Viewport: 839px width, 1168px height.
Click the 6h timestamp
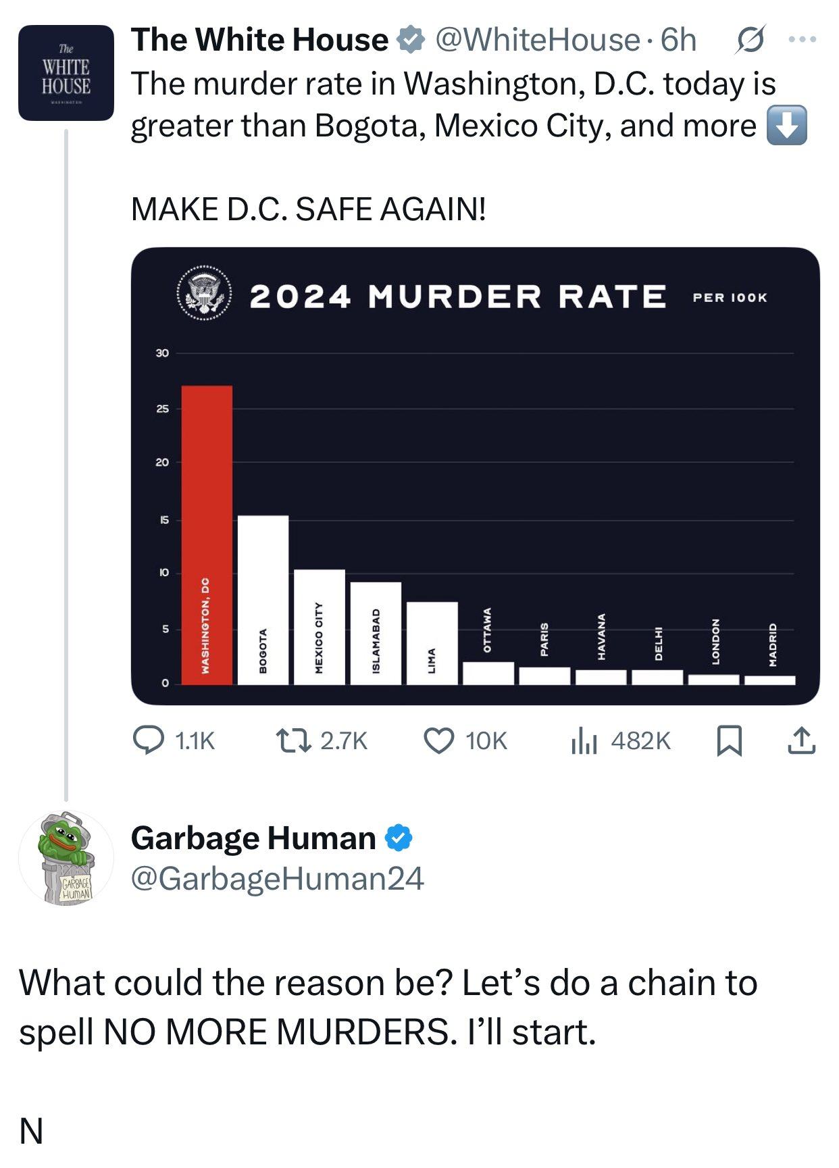click(x=678, y=40)
